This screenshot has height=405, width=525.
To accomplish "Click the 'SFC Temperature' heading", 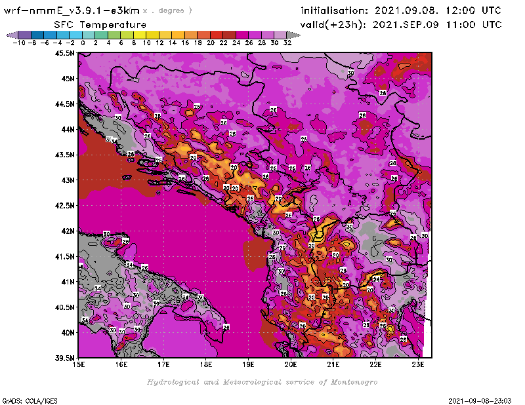I will (100, 25).
